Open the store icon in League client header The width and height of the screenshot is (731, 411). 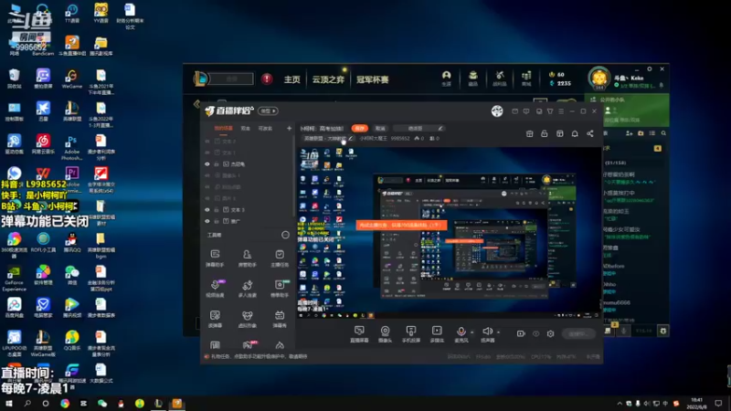526,78
